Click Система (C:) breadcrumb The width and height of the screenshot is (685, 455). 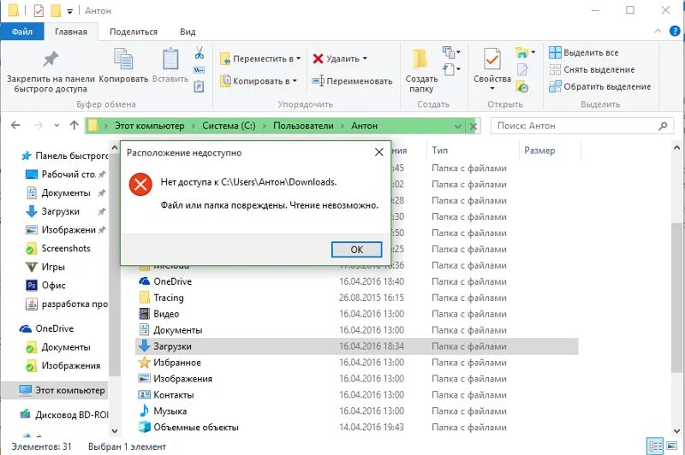click(x=229, y=126)
